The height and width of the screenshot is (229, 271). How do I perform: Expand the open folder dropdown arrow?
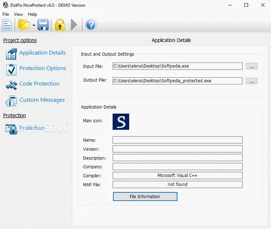click(x=34, y=25)
